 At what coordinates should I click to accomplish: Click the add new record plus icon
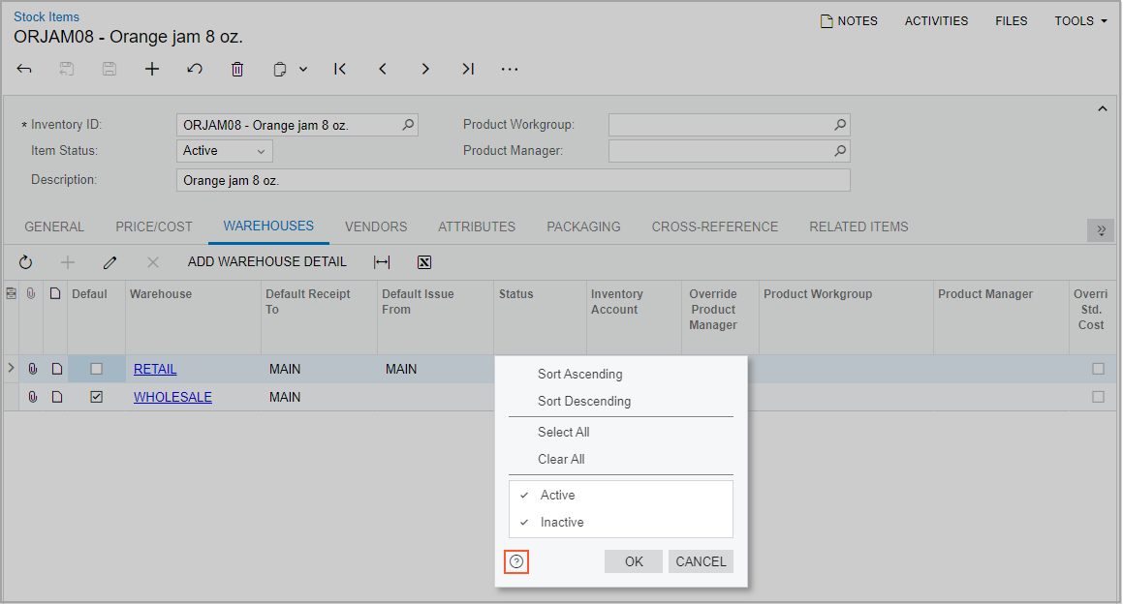[152, 69]
